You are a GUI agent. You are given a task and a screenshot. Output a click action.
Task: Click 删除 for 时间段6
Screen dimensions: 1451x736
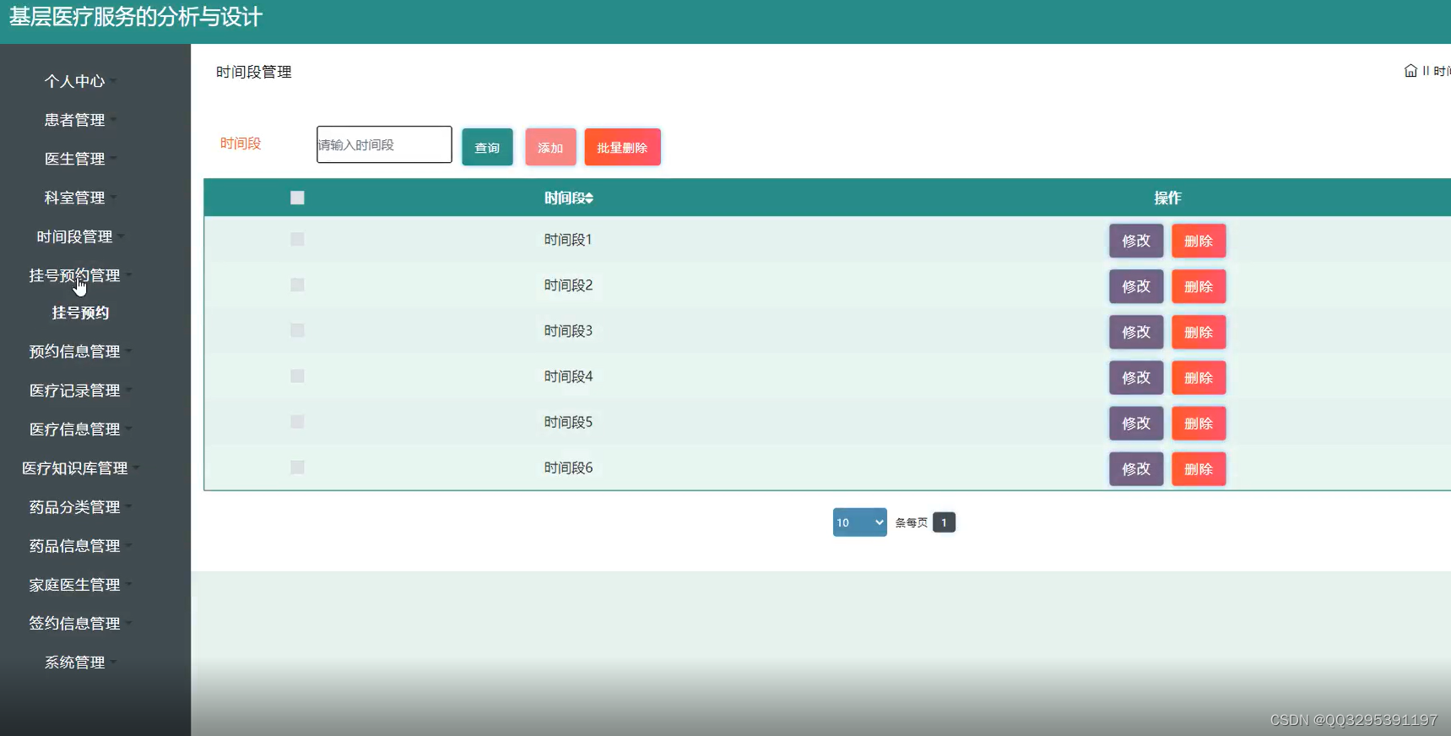pyautogui.click(x=1199, y=468)
